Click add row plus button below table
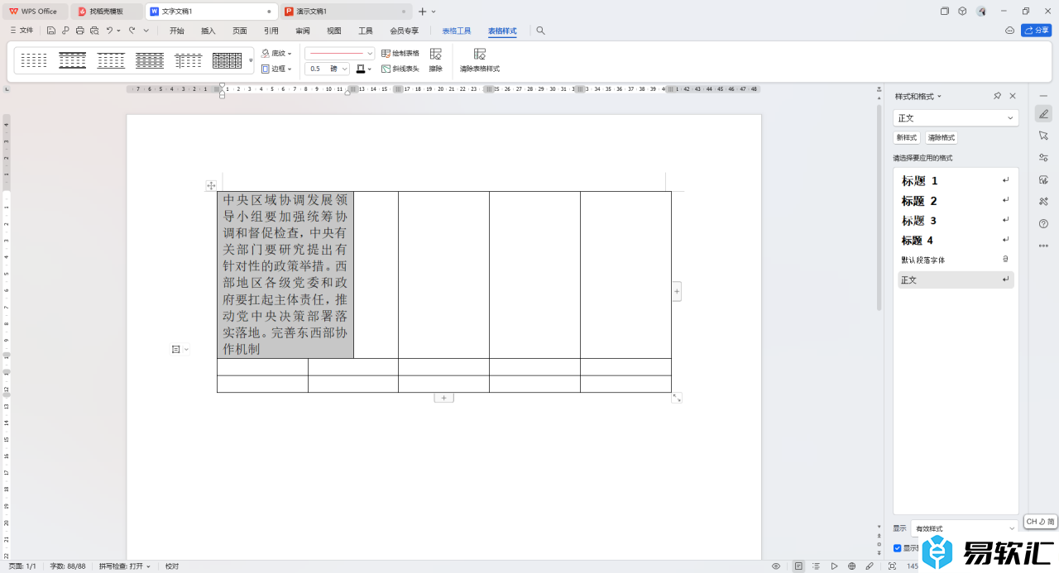This screenshot has width=1059, height=573. point(443,398)
